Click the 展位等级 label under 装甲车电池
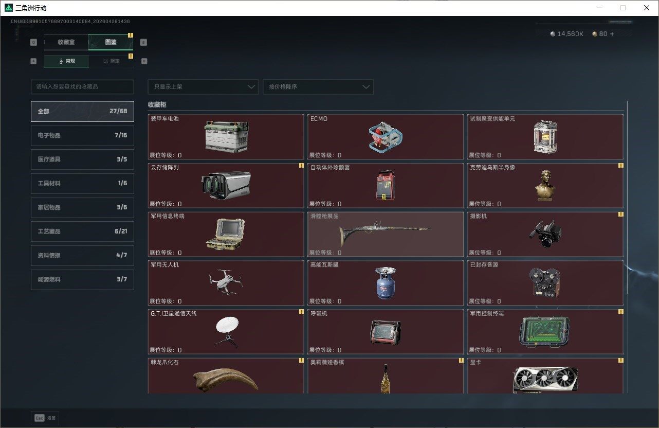This screenshot has width=659, height=428. tap(166, 155)
